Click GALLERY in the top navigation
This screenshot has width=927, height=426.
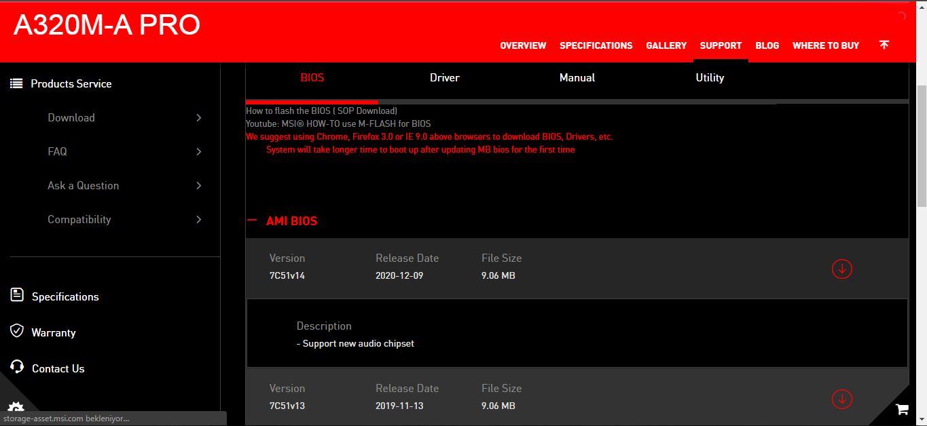click(x=666, y=45)
